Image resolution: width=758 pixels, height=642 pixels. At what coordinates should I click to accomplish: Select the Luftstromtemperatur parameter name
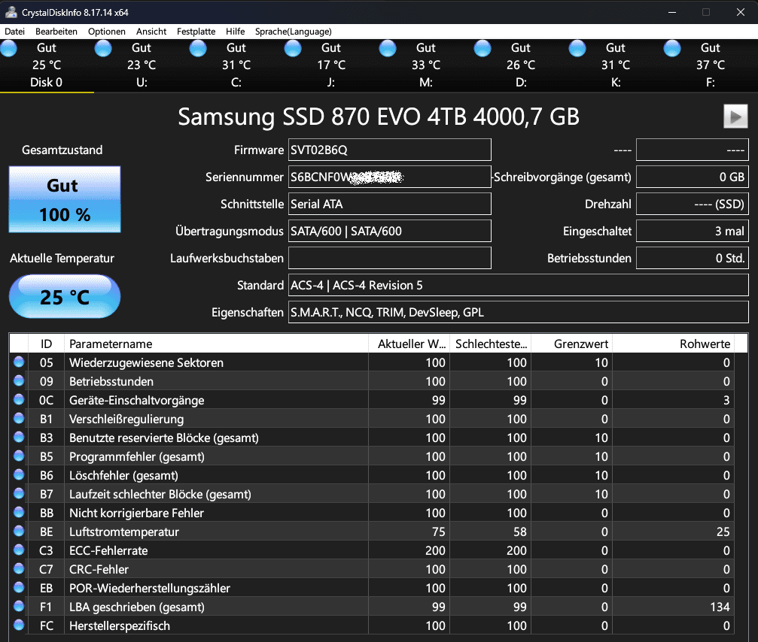(124, 531)
